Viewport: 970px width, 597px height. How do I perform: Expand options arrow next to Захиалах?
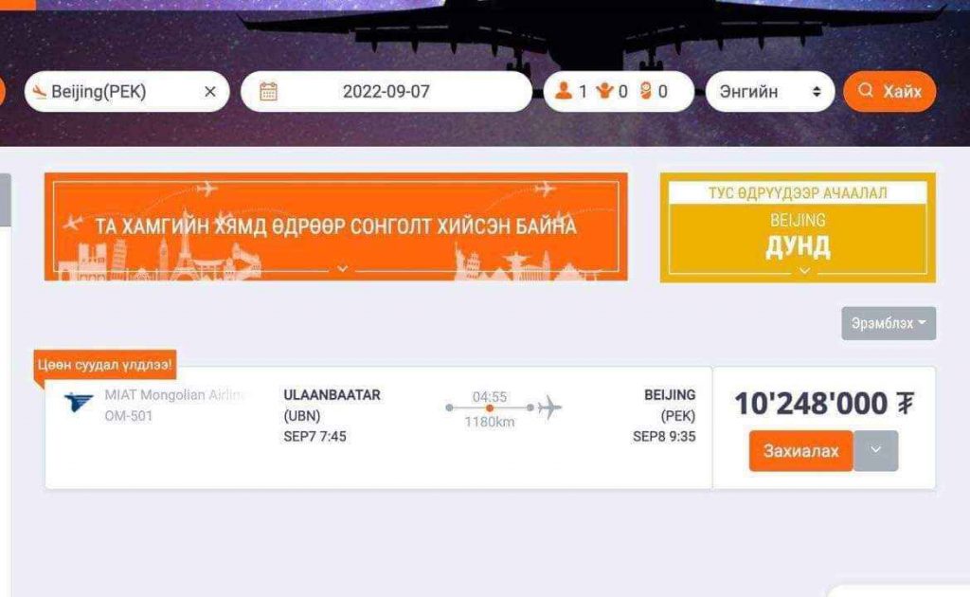[875, 450]
